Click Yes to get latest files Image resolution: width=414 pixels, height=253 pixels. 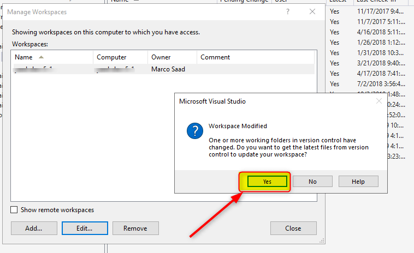pyautogui.click(x=267, y=182)
